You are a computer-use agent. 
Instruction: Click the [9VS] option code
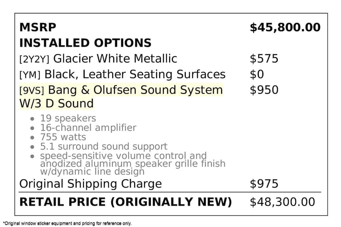pos(32,90)
